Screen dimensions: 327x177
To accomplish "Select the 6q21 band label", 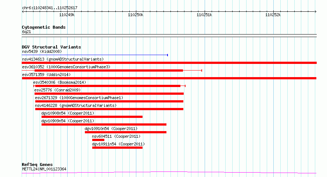I will [26, 32].
